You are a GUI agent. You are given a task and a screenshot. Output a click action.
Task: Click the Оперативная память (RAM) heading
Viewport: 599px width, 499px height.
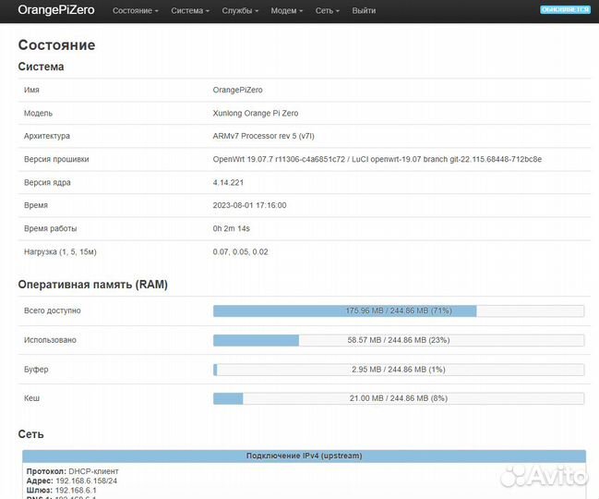93,285
